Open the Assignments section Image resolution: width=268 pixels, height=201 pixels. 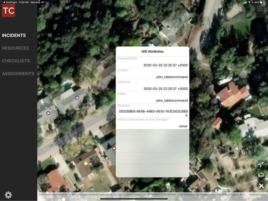[x=18, y=74]
